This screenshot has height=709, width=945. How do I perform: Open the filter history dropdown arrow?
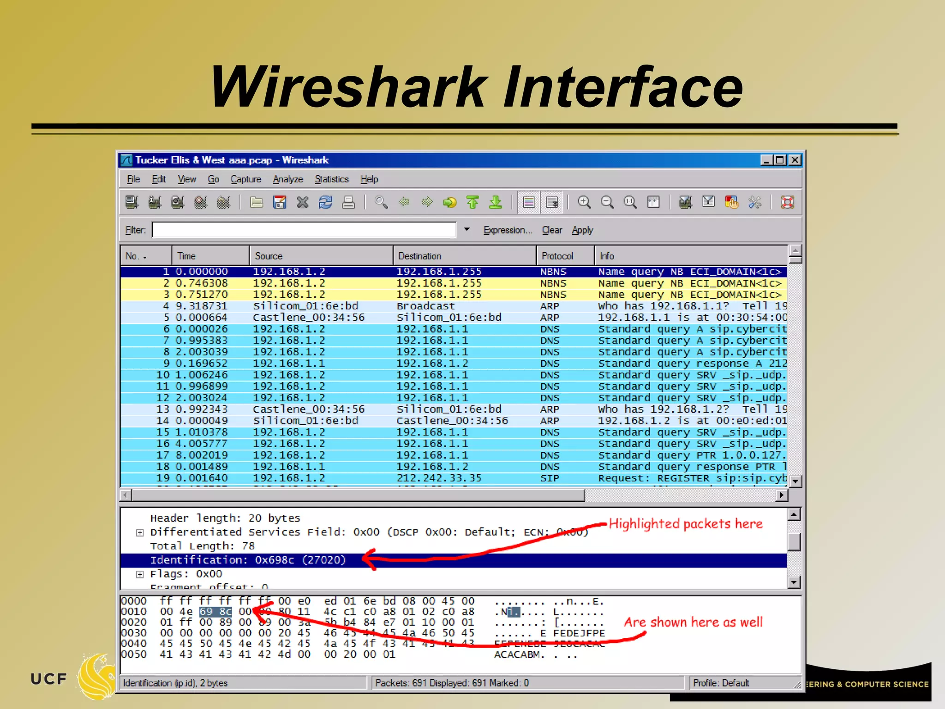(467, 229)
